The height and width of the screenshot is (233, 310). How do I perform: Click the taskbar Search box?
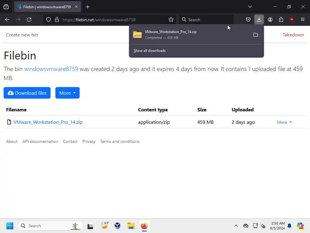click(x=51, y=226)
